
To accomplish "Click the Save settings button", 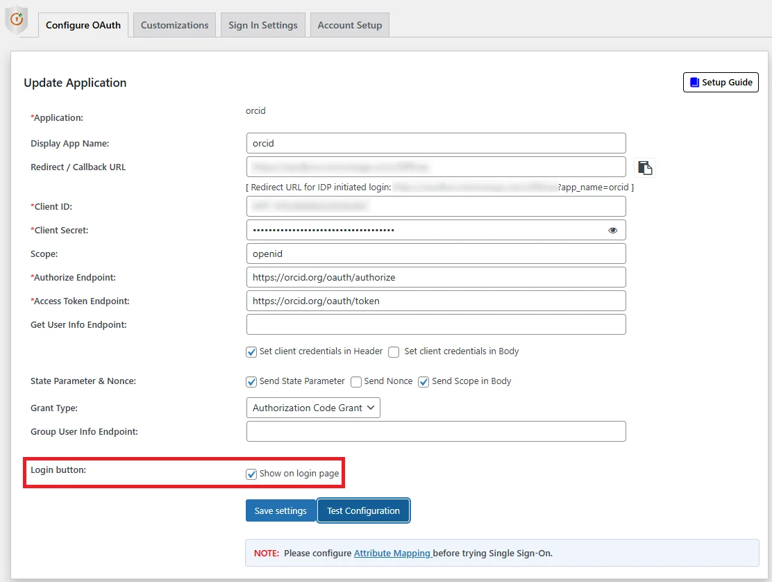I will [x=280, y=510].
